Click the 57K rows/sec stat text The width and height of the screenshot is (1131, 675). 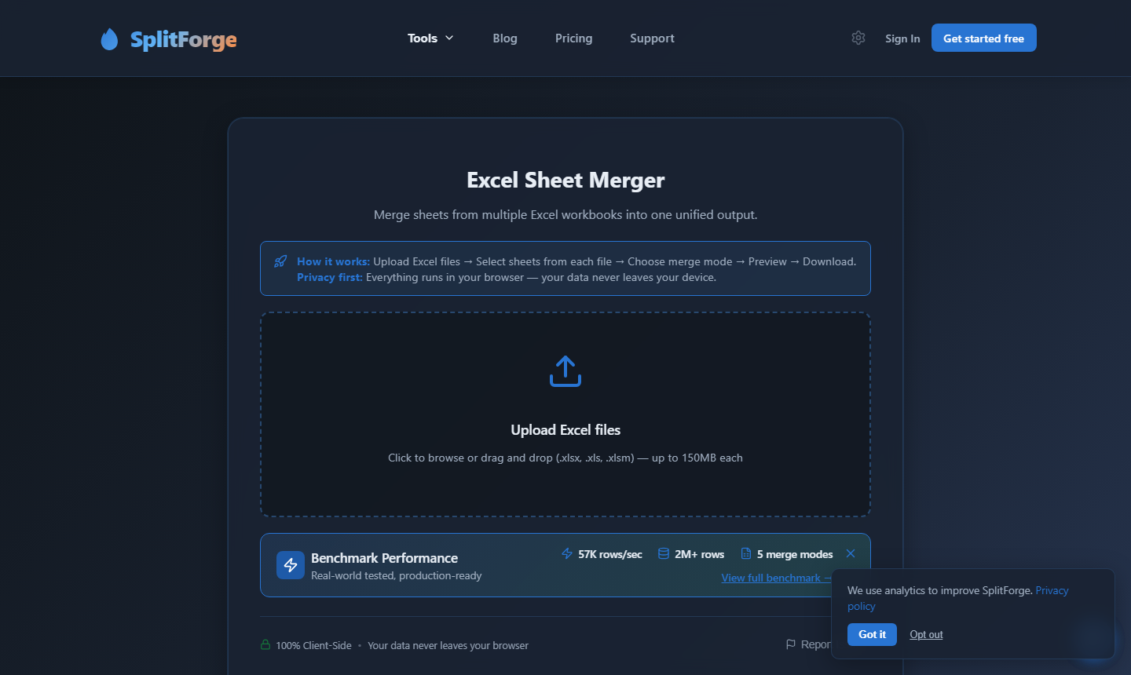tap(610, 554)
